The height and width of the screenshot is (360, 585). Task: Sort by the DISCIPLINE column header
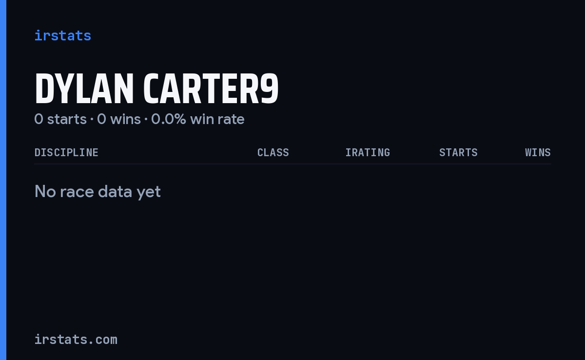[66, 153]
